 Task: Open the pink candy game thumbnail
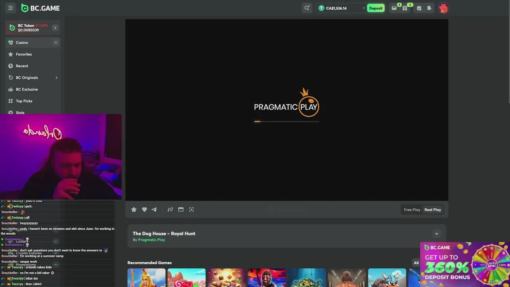tap(186, 277)
